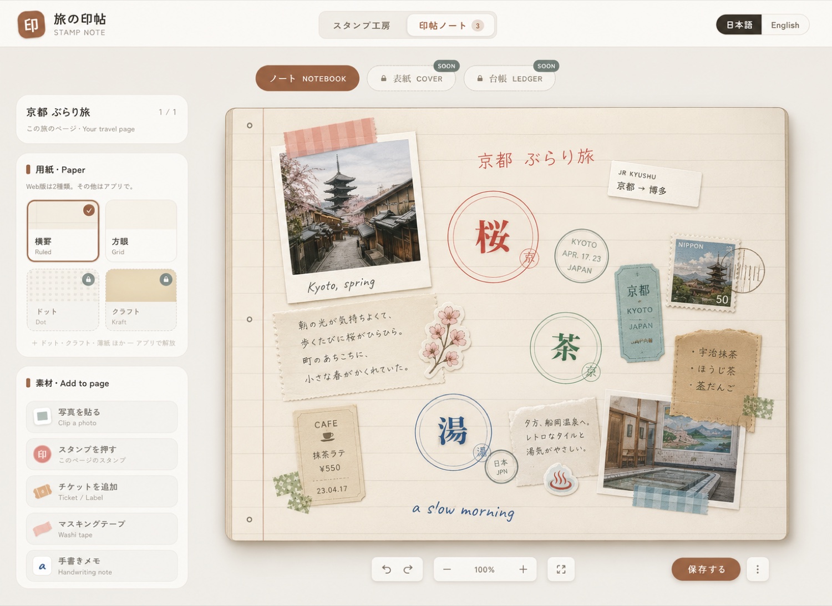Click the マスキングテープ Washi tape button
832x606 pixels.
point(102,529)
